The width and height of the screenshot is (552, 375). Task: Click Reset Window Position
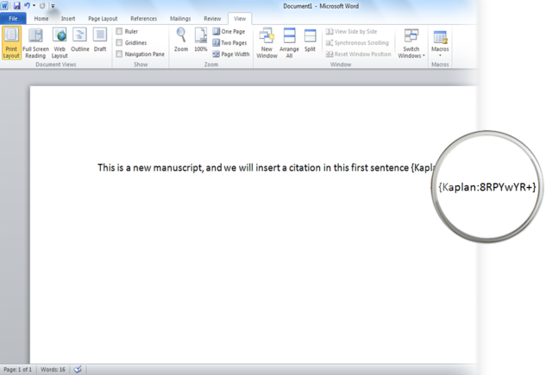click(x=358, y=53)
